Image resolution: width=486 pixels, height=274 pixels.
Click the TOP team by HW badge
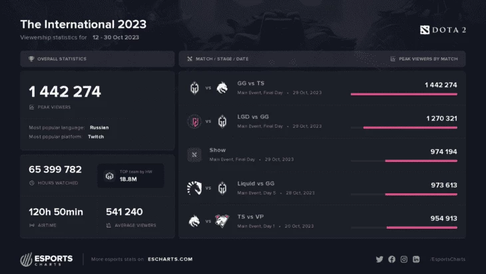130,175
